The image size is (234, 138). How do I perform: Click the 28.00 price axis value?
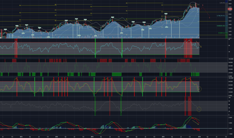[x=230, y=35]
